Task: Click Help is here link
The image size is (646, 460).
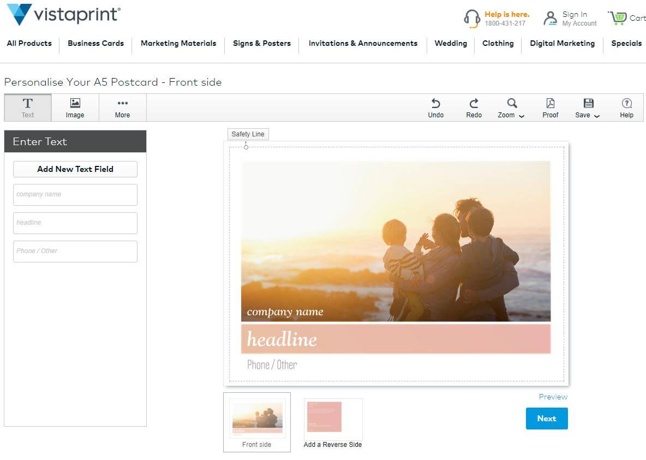Action: 507,14
